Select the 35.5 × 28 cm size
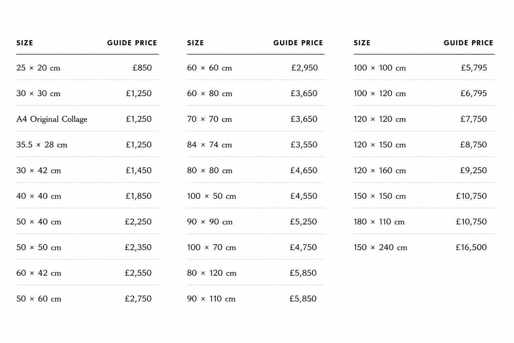Screen dimensions: 514x343 [x=42, y=145]
